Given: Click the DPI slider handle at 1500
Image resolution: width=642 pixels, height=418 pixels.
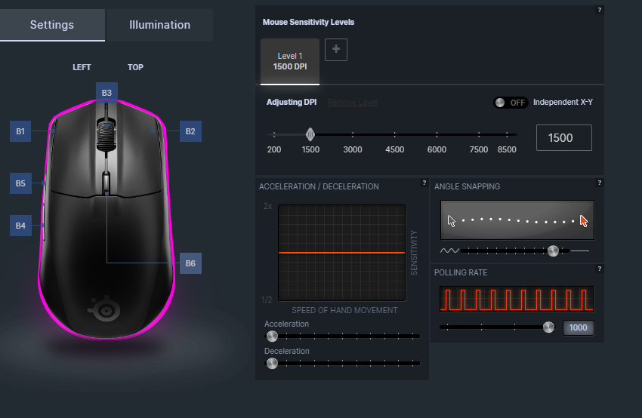Looking at the screenshot, I should coord(310,134).
